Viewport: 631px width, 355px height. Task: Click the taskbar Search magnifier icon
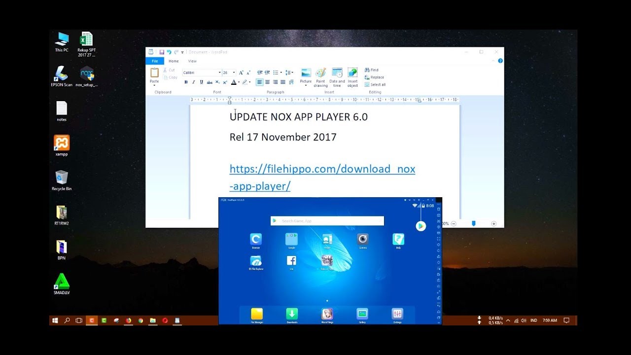click(x=67, y=320)
